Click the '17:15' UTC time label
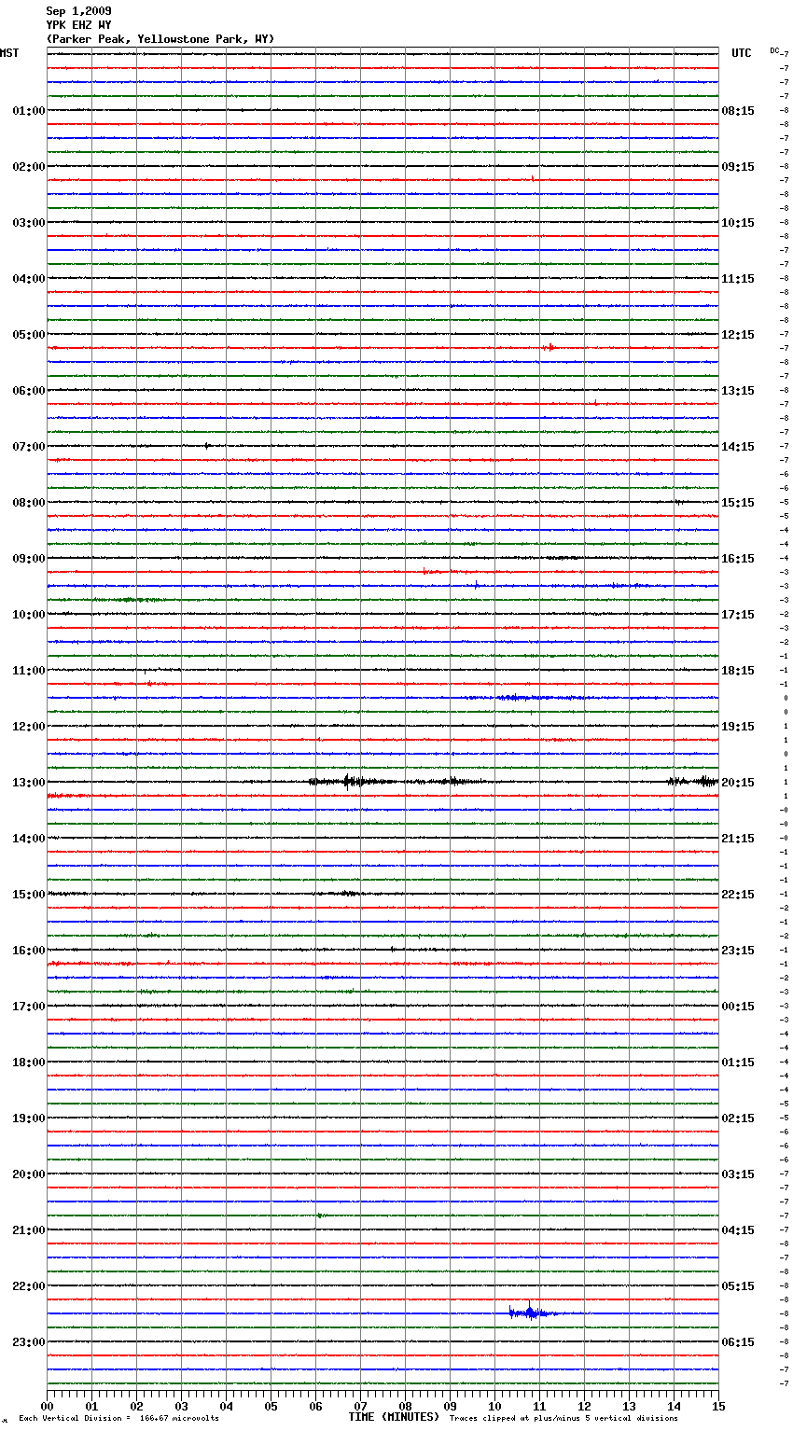 point(738,615)
